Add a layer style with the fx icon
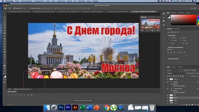Image resolution: width=199 pixels, height=112 pixels. point(184,105)
